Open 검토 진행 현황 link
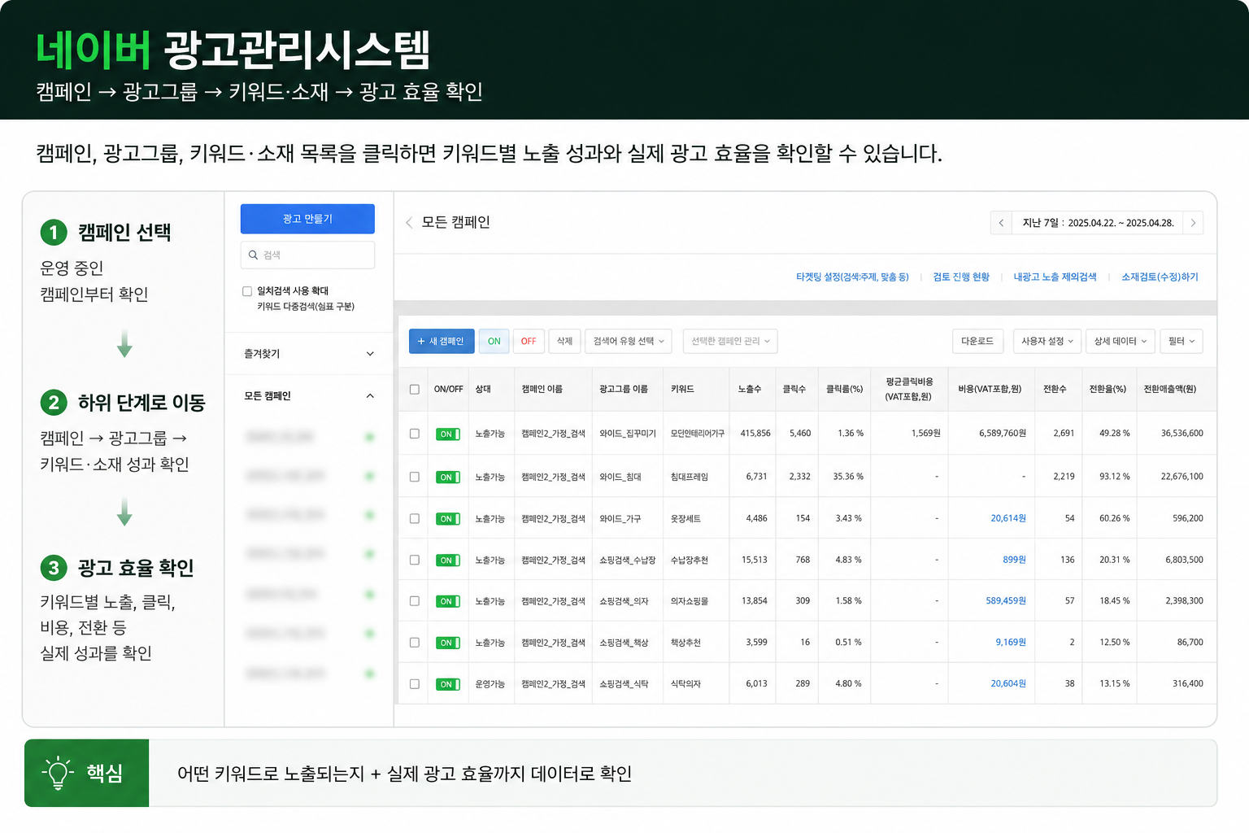Image resolution: width=1249 pixels, height=833 pixels. point(961,277)
